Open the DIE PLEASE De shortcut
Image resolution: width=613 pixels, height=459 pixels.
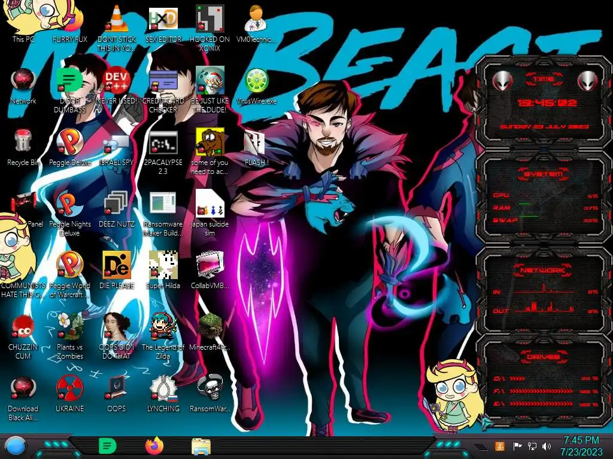pyautogui.click(x=117, y=265)
